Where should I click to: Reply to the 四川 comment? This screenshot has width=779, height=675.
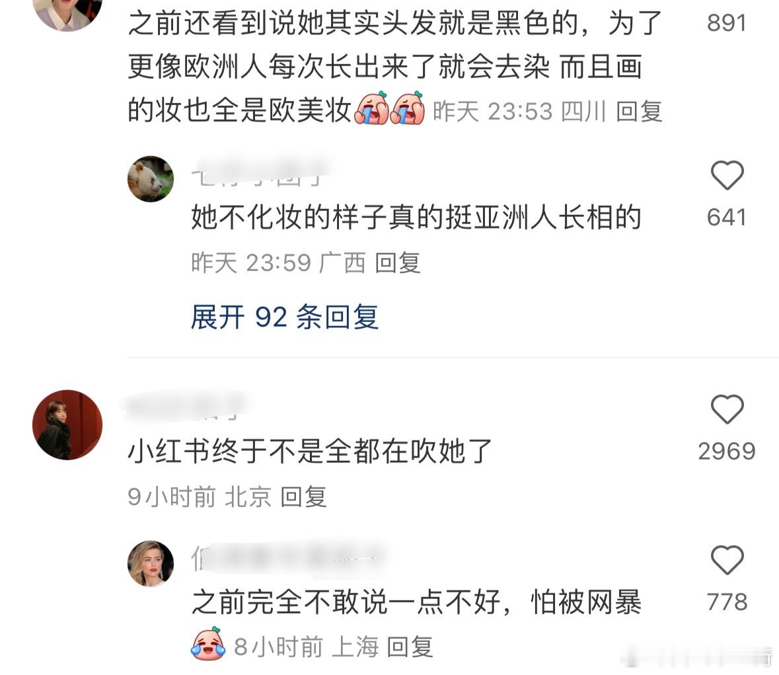coord(639,111)
